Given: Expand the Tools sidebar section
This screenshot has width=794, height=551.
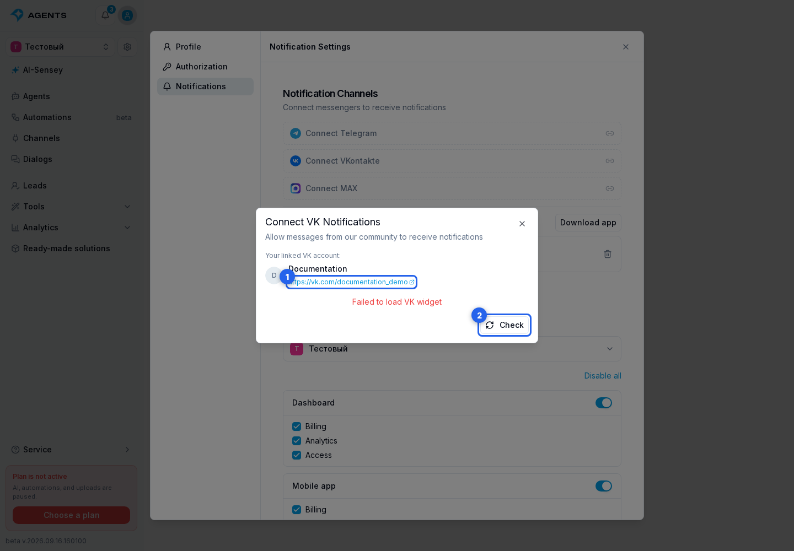Looking at the screenshot, I should coord(72,207).
